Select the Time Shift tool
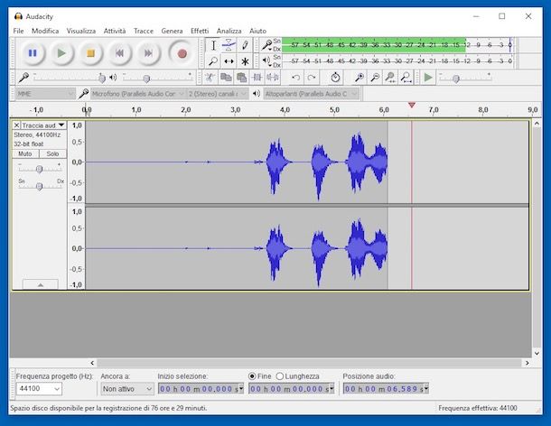The width and height of the screenshot is (551, 426). [x=229, y=61]
